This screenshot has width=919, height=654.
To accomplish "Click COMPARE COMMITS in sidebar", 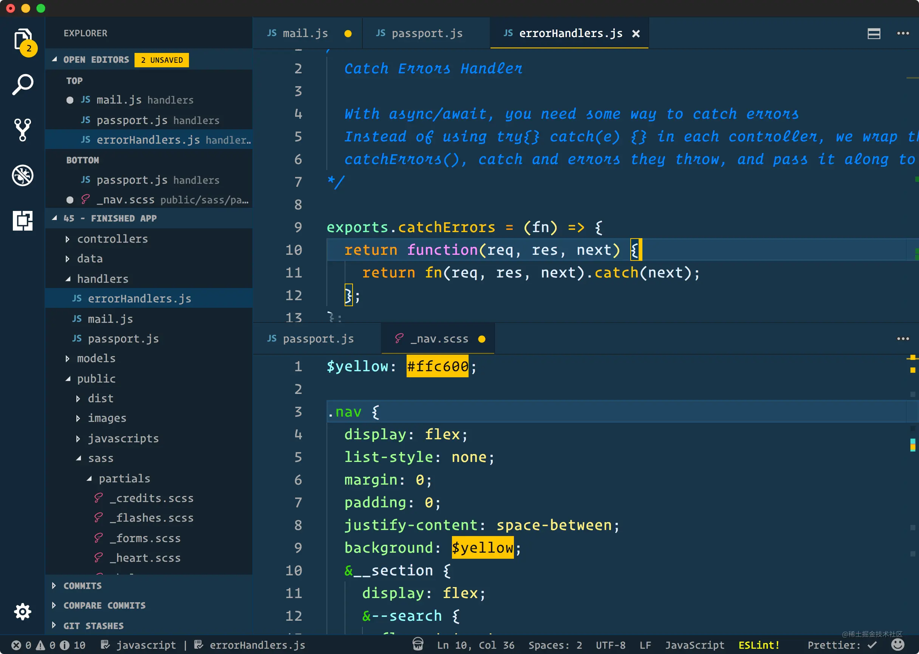I will click(x=105, y=604).
